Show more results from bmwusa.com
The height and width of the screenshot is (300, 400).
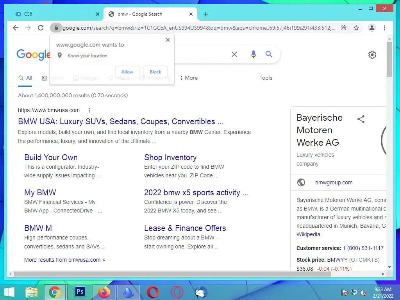(64, 260)
